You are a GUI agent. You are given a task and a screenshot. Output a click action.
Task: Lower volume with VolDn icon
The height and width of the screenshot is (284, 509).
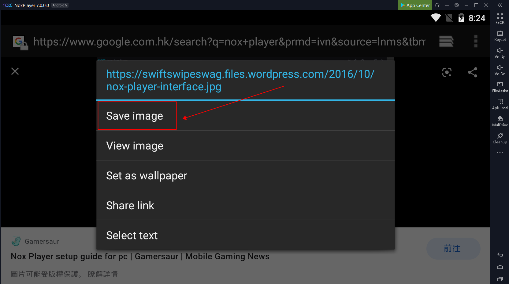tap(500, 70)
